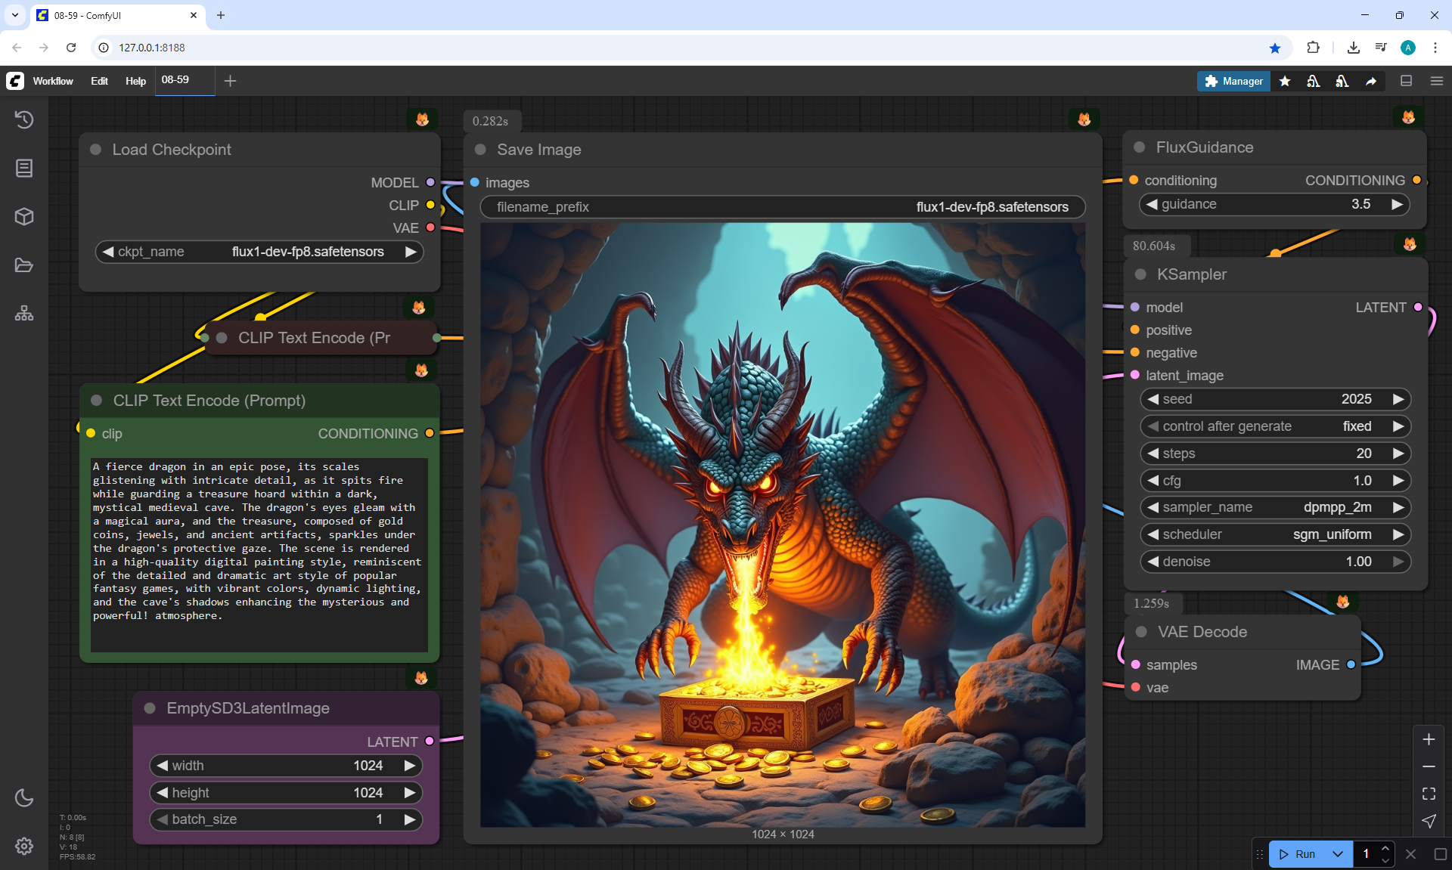Open the node library sidebar icon
The height and width of the screenshot is (870, 1452).
point(24,168)
